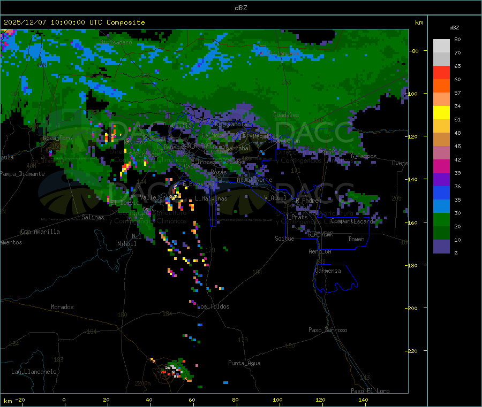Pick the royal blue 35-36 dBZ swatch
This screenshot has width=482, height=407.
pos(441,193)
